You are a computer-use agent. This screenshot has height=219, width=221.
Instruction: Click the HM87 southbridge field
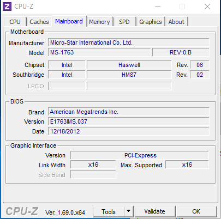(129, 75)
